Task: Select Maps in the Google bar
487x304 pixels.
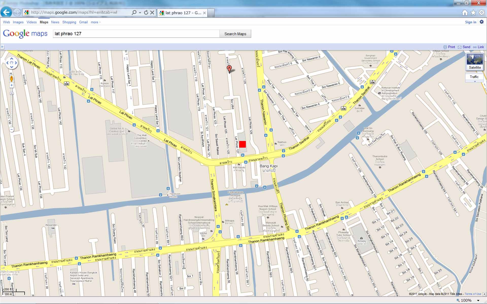Action: click(x=44, y=22)
